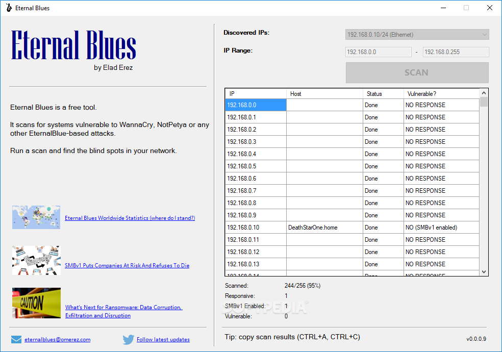The image size is (502, 352).
Task: Select row 192.168.0.12
Action: tap(352, 252)
